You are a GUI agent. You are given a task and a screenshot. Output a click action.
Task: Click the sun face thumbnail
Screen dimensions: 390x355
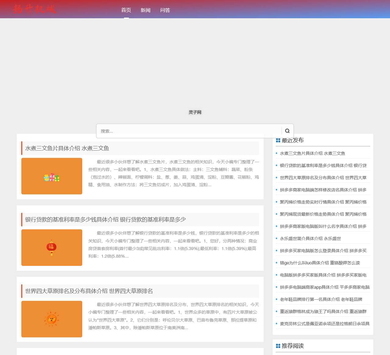click(52, 319)
